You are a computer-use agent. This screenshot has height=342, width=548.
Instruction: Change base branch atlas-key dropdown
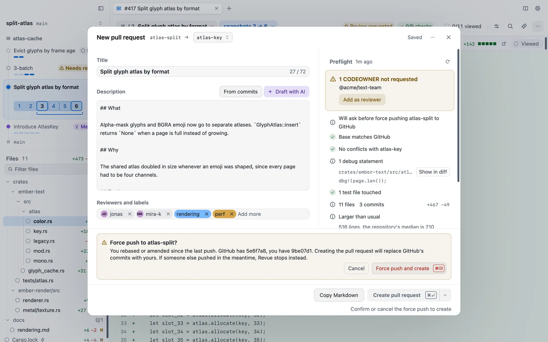[x=213, y=37]
